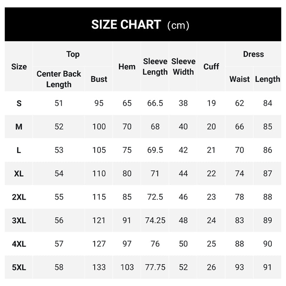Click the Dress group header
The width and height of the screenshot is (286, 286).
tap(253, 54)
